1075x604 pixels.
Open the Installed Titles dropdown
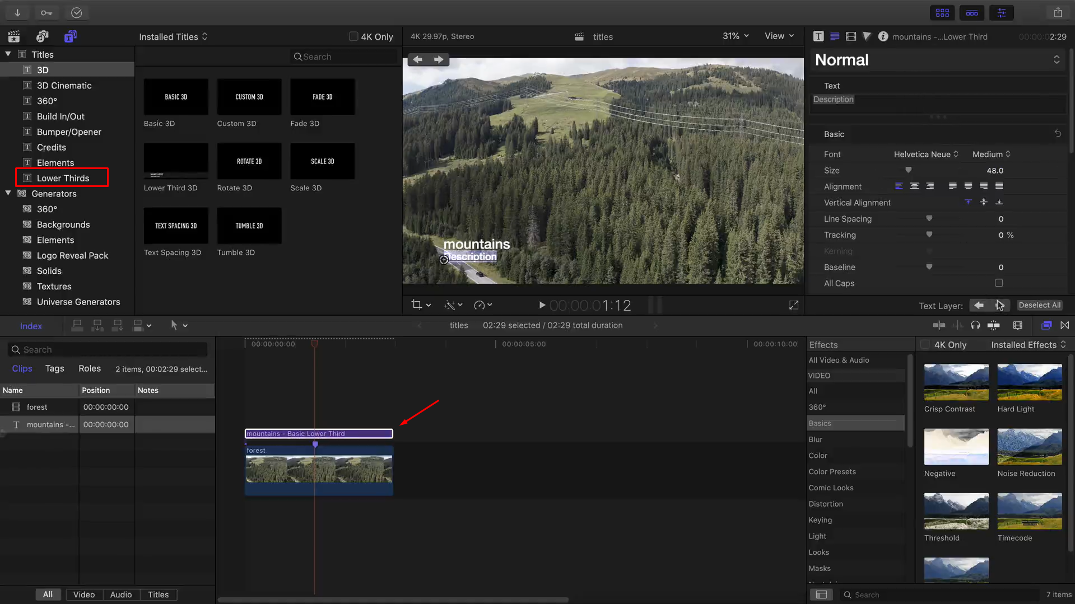[173, 36]
